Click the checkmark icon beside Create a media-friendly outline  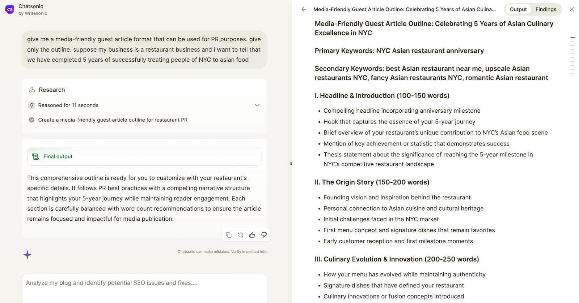tap(31, 120)
